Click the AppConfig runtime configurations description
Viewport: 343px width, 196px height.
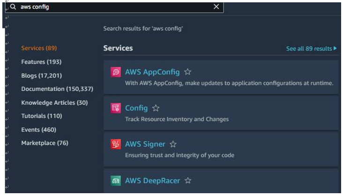(229, 83)
